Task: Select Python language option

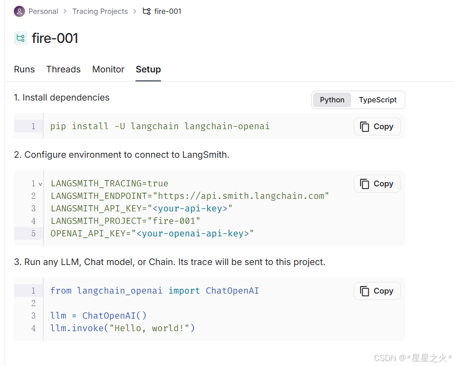Action: coord(332,100)
